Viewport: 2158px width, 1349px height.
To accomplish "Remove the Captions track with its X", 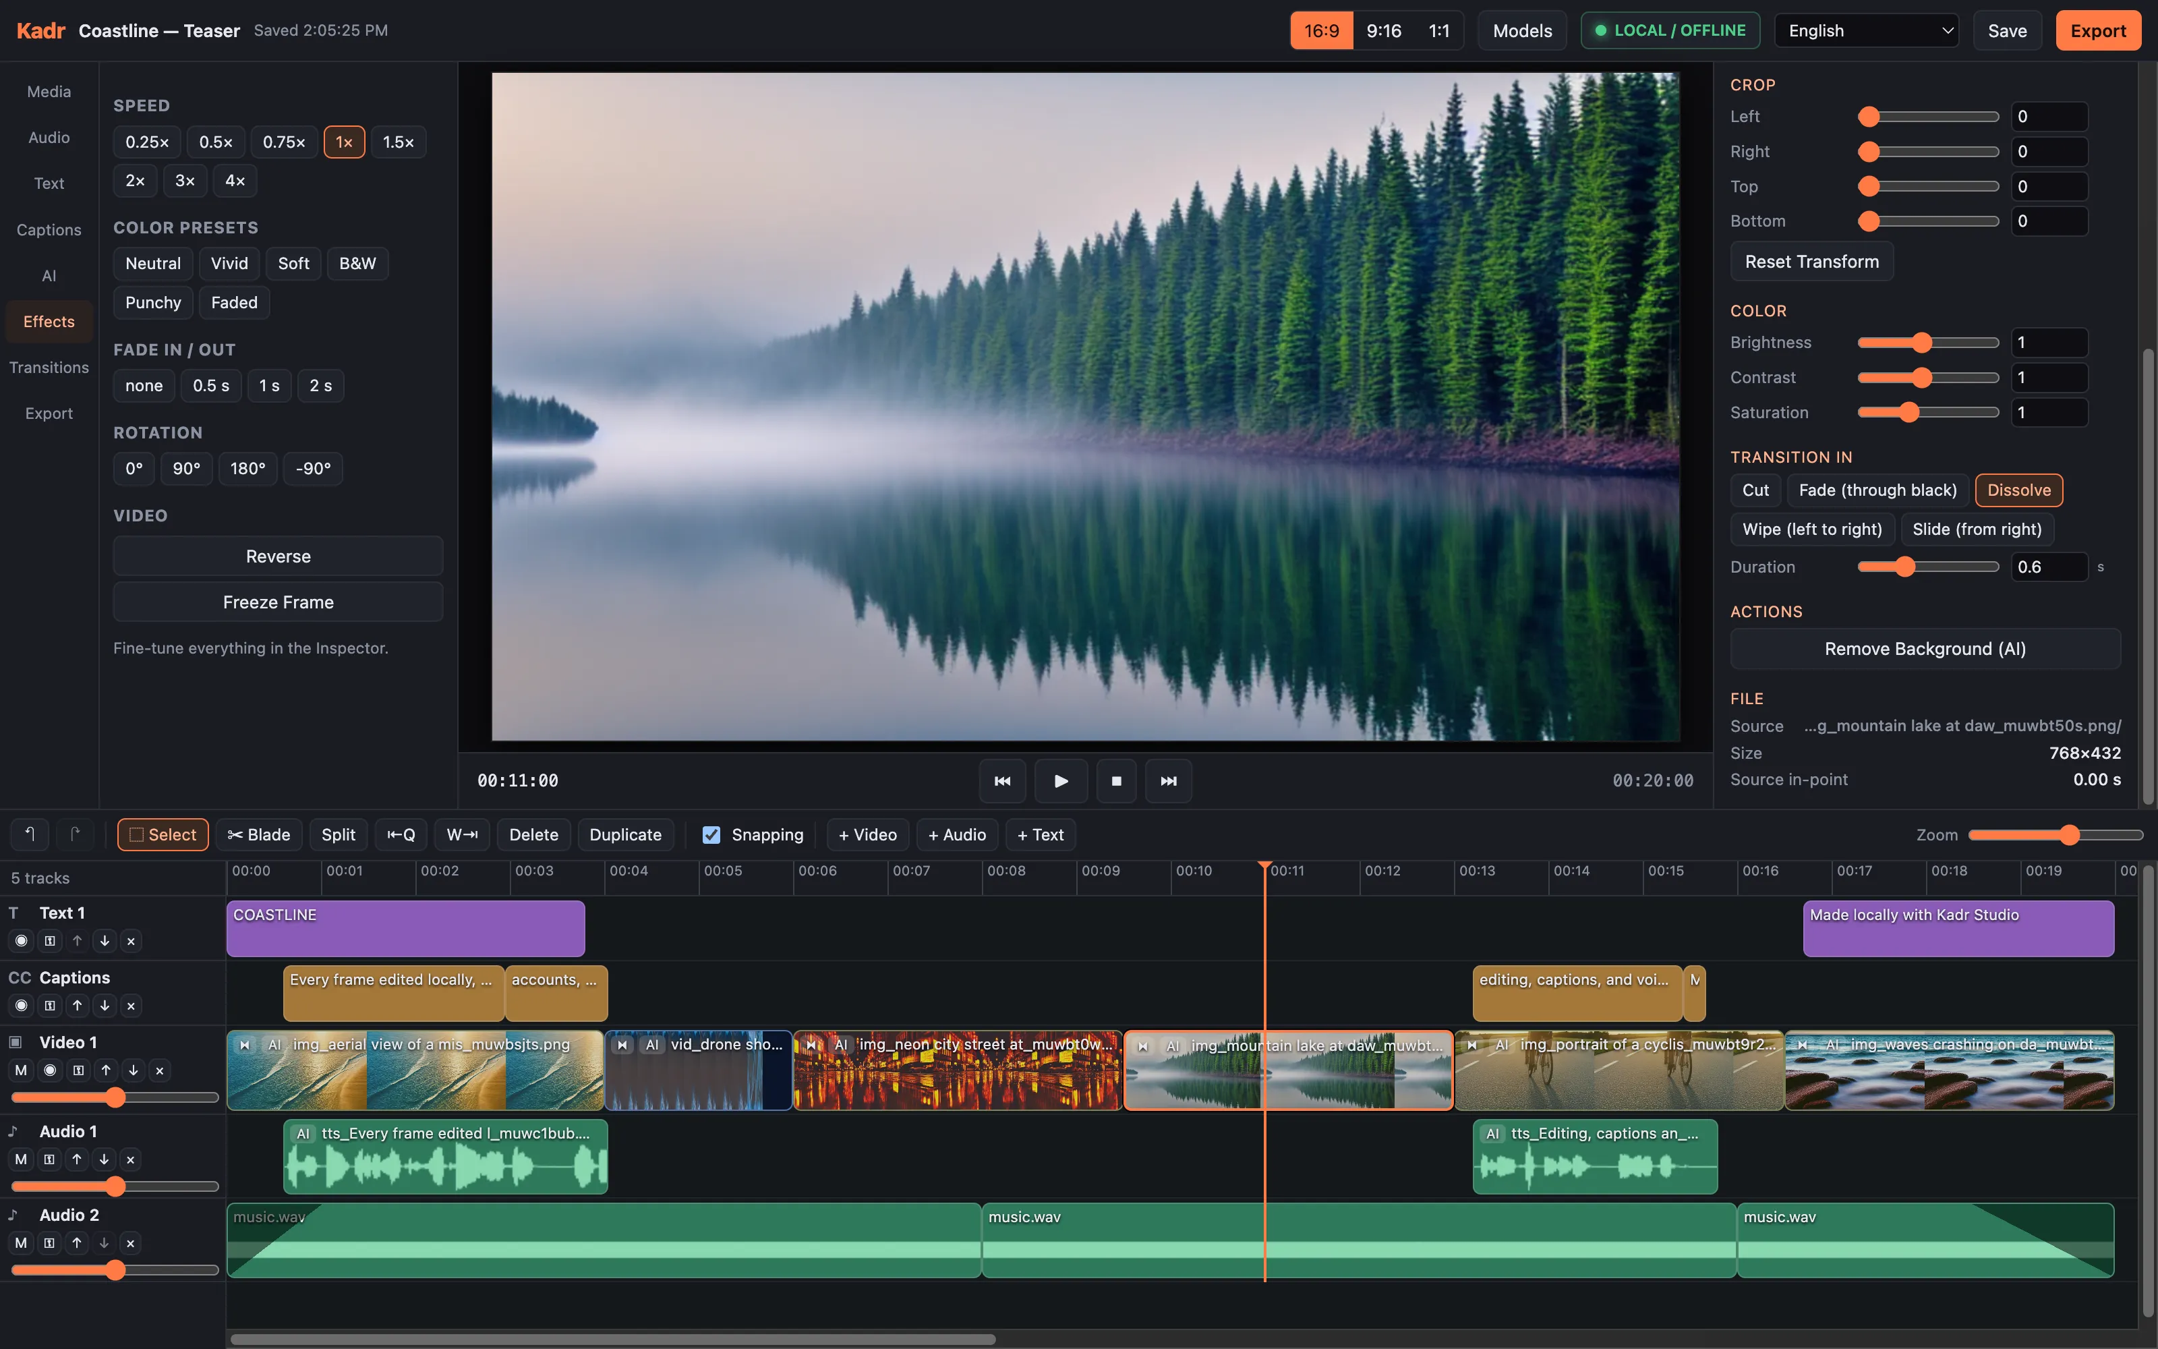I will [131, 1006].
